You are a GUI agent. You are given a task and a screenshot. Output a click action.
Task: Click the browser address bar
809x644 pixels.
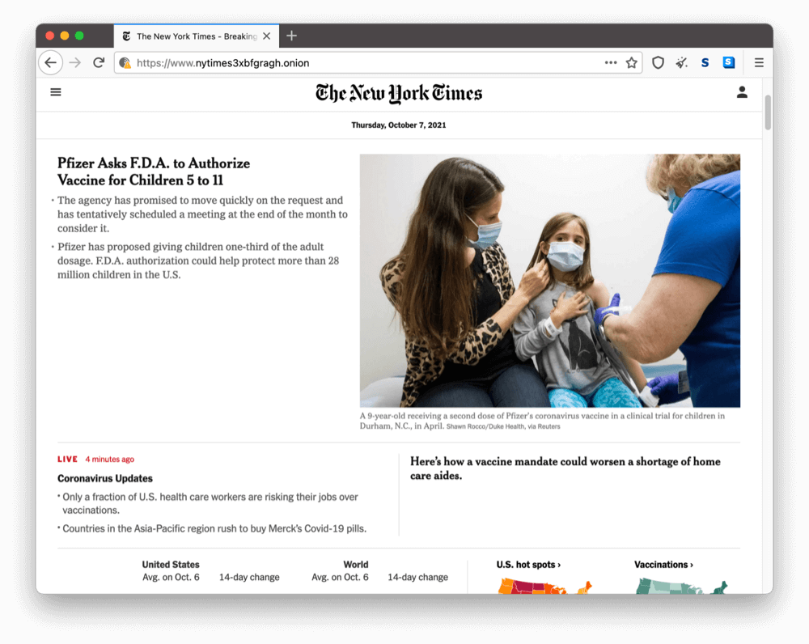coord(364,62)
